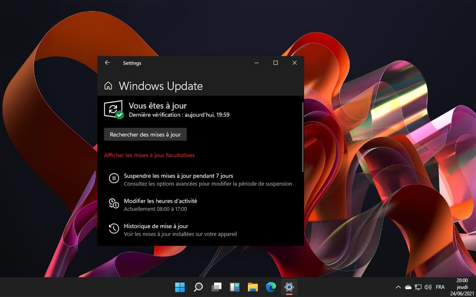This screenshot has width=476, height=297.
Task: Open Modifier les heures d'activité
Action: point(160,201)
